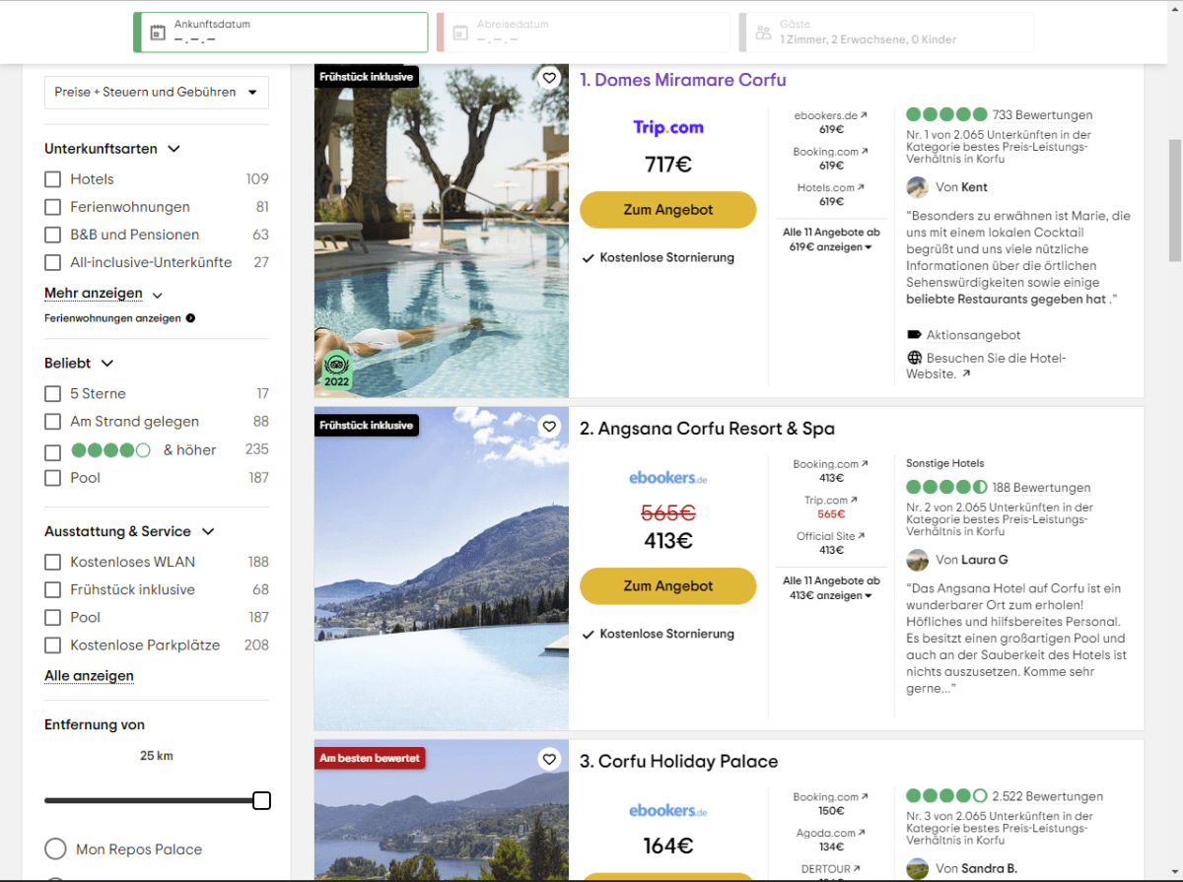Screen dimensions: 1183x882
Task: Enable the Hotels filter checkbox
Action: tap(52, 179)
